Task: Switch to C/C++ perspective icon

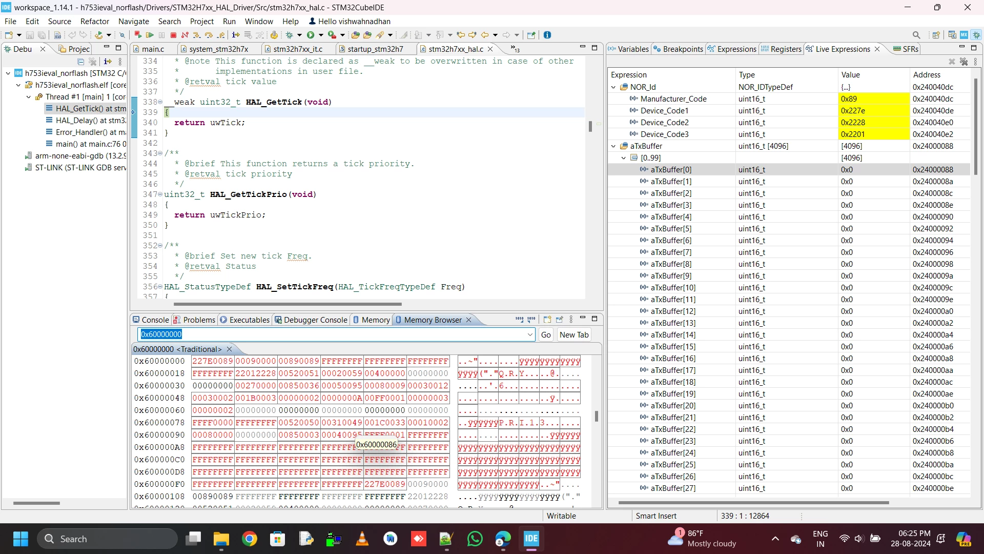Action: (952, 35)
